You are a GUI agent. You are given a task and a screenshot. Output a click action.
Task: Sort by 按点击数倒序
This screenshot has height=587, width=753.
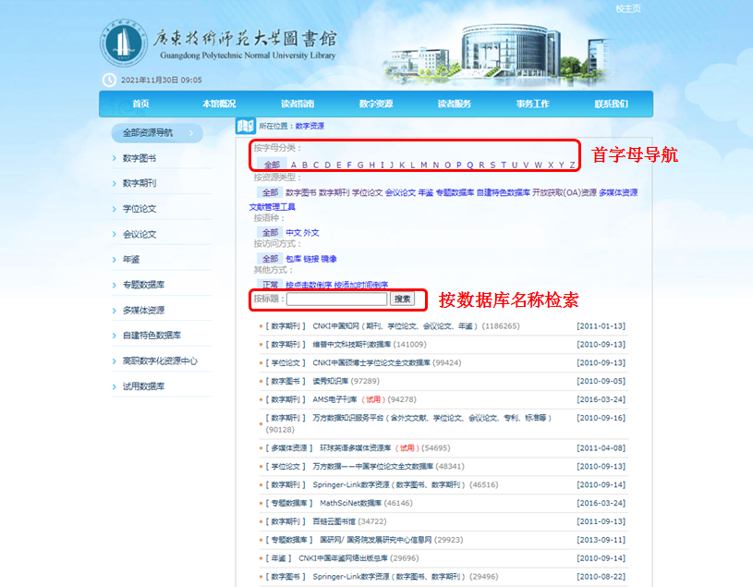308,285
